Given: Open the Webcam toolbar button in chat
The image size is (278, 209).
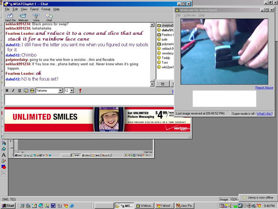Looking at the screenshot, I should tap(23, 17).
